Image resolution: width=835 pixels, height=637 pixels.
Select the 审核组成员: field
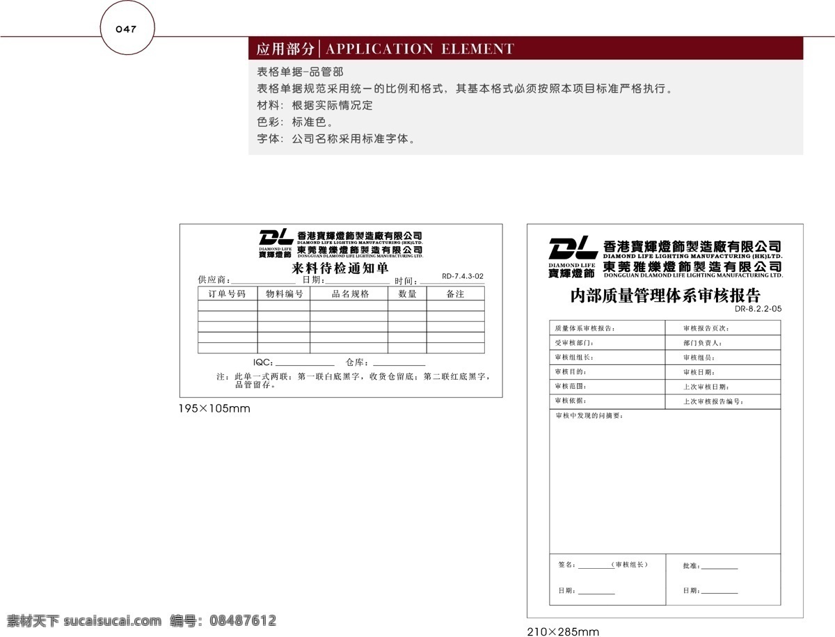(723, 357)
